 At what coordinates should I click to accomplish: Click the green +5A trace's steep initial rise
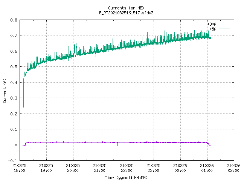[23, 92]
